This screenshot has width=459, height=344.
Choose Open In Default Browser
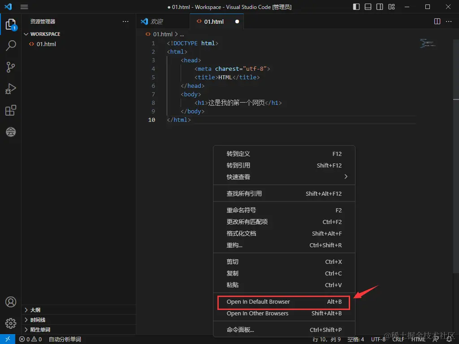point(284,302)
